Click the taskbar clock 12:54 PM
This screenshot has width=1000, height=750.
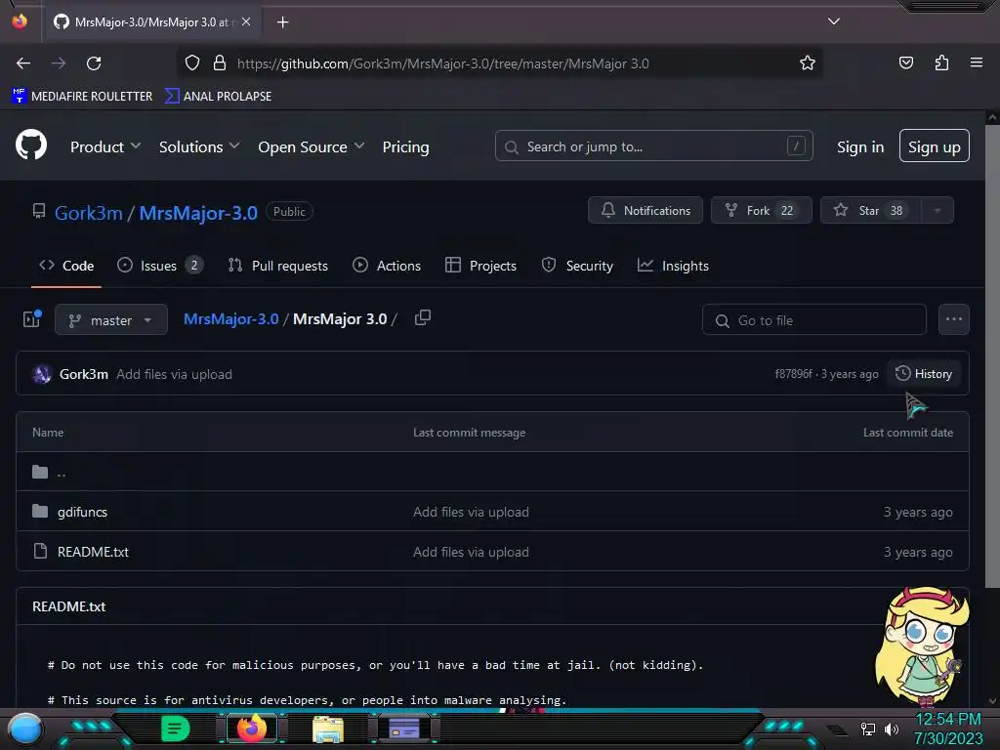click(x=947, y=719)
